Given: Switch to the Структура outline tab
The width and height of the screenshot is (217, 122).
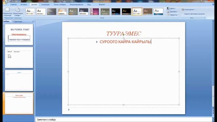Looking at the screenshot, I should (18, 21).
